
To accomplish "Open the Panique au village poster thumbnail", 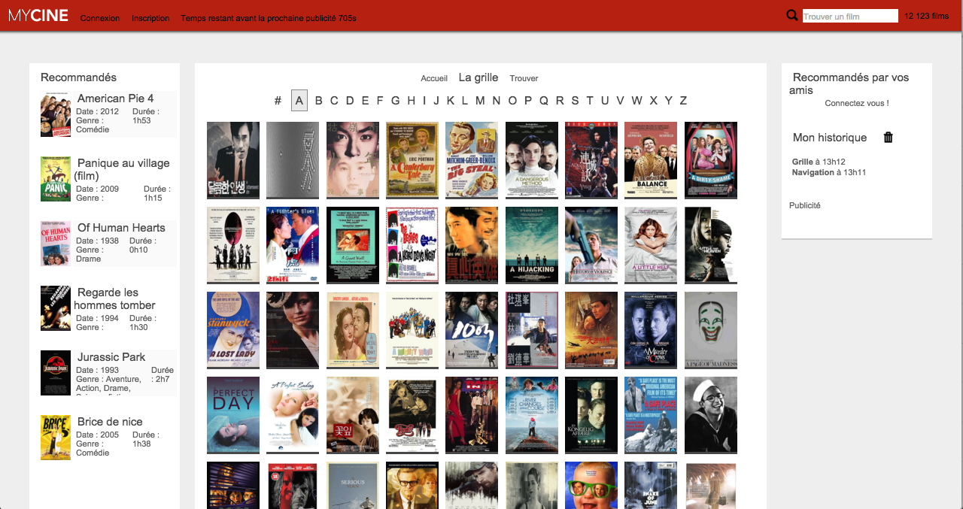I will (56, 179).
